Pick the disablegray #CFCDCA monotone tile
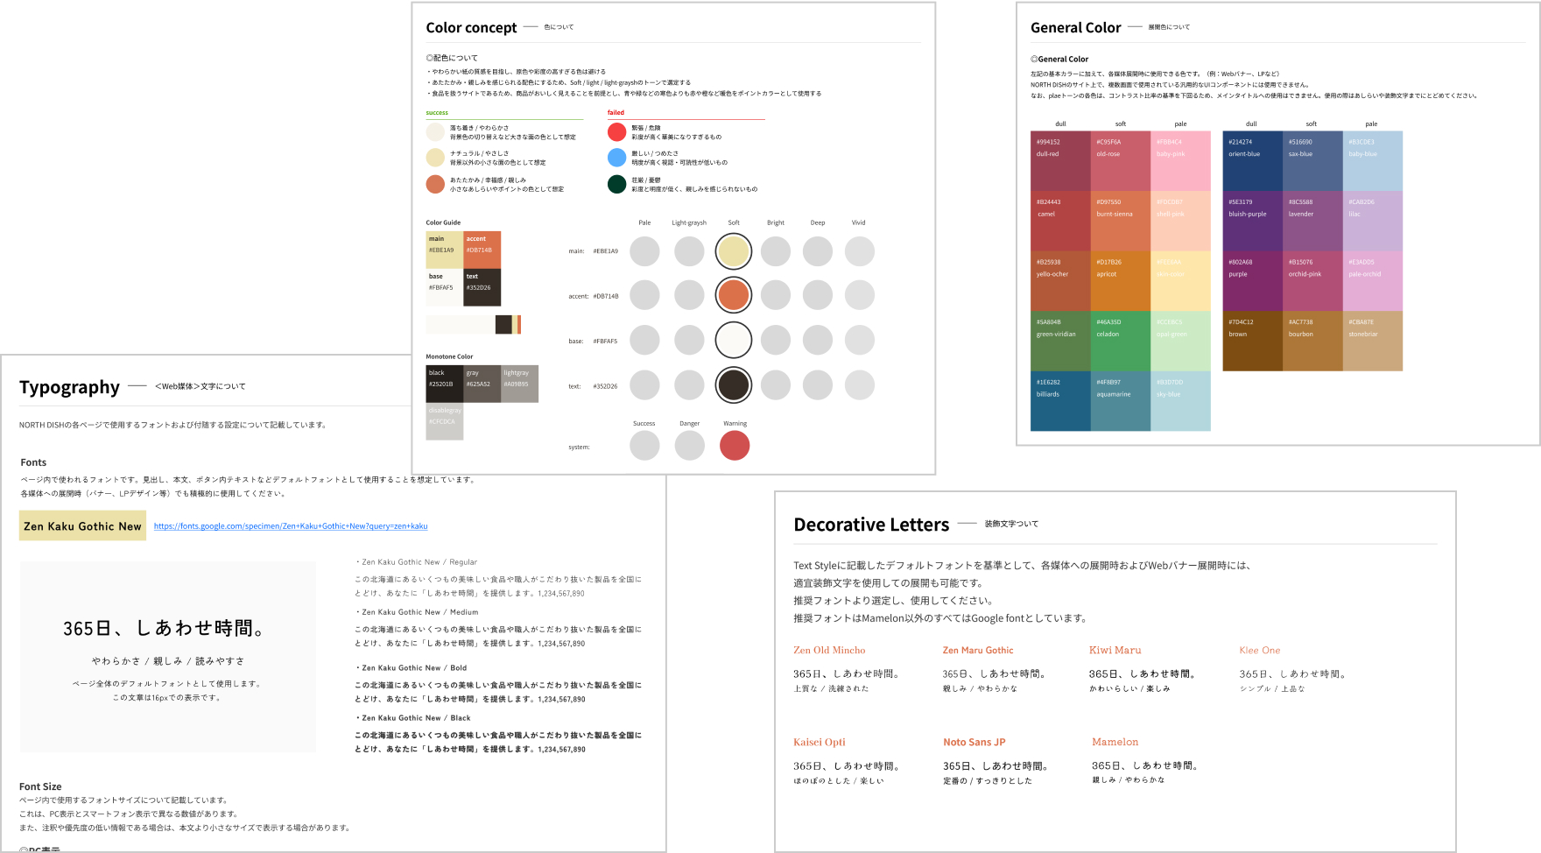 tap(445, 421)
